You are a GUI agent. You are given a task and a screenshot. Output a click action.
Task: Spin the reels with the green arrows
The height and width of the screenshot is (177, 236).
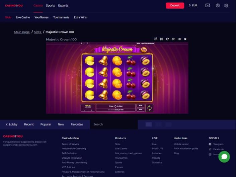coord(149,108)
